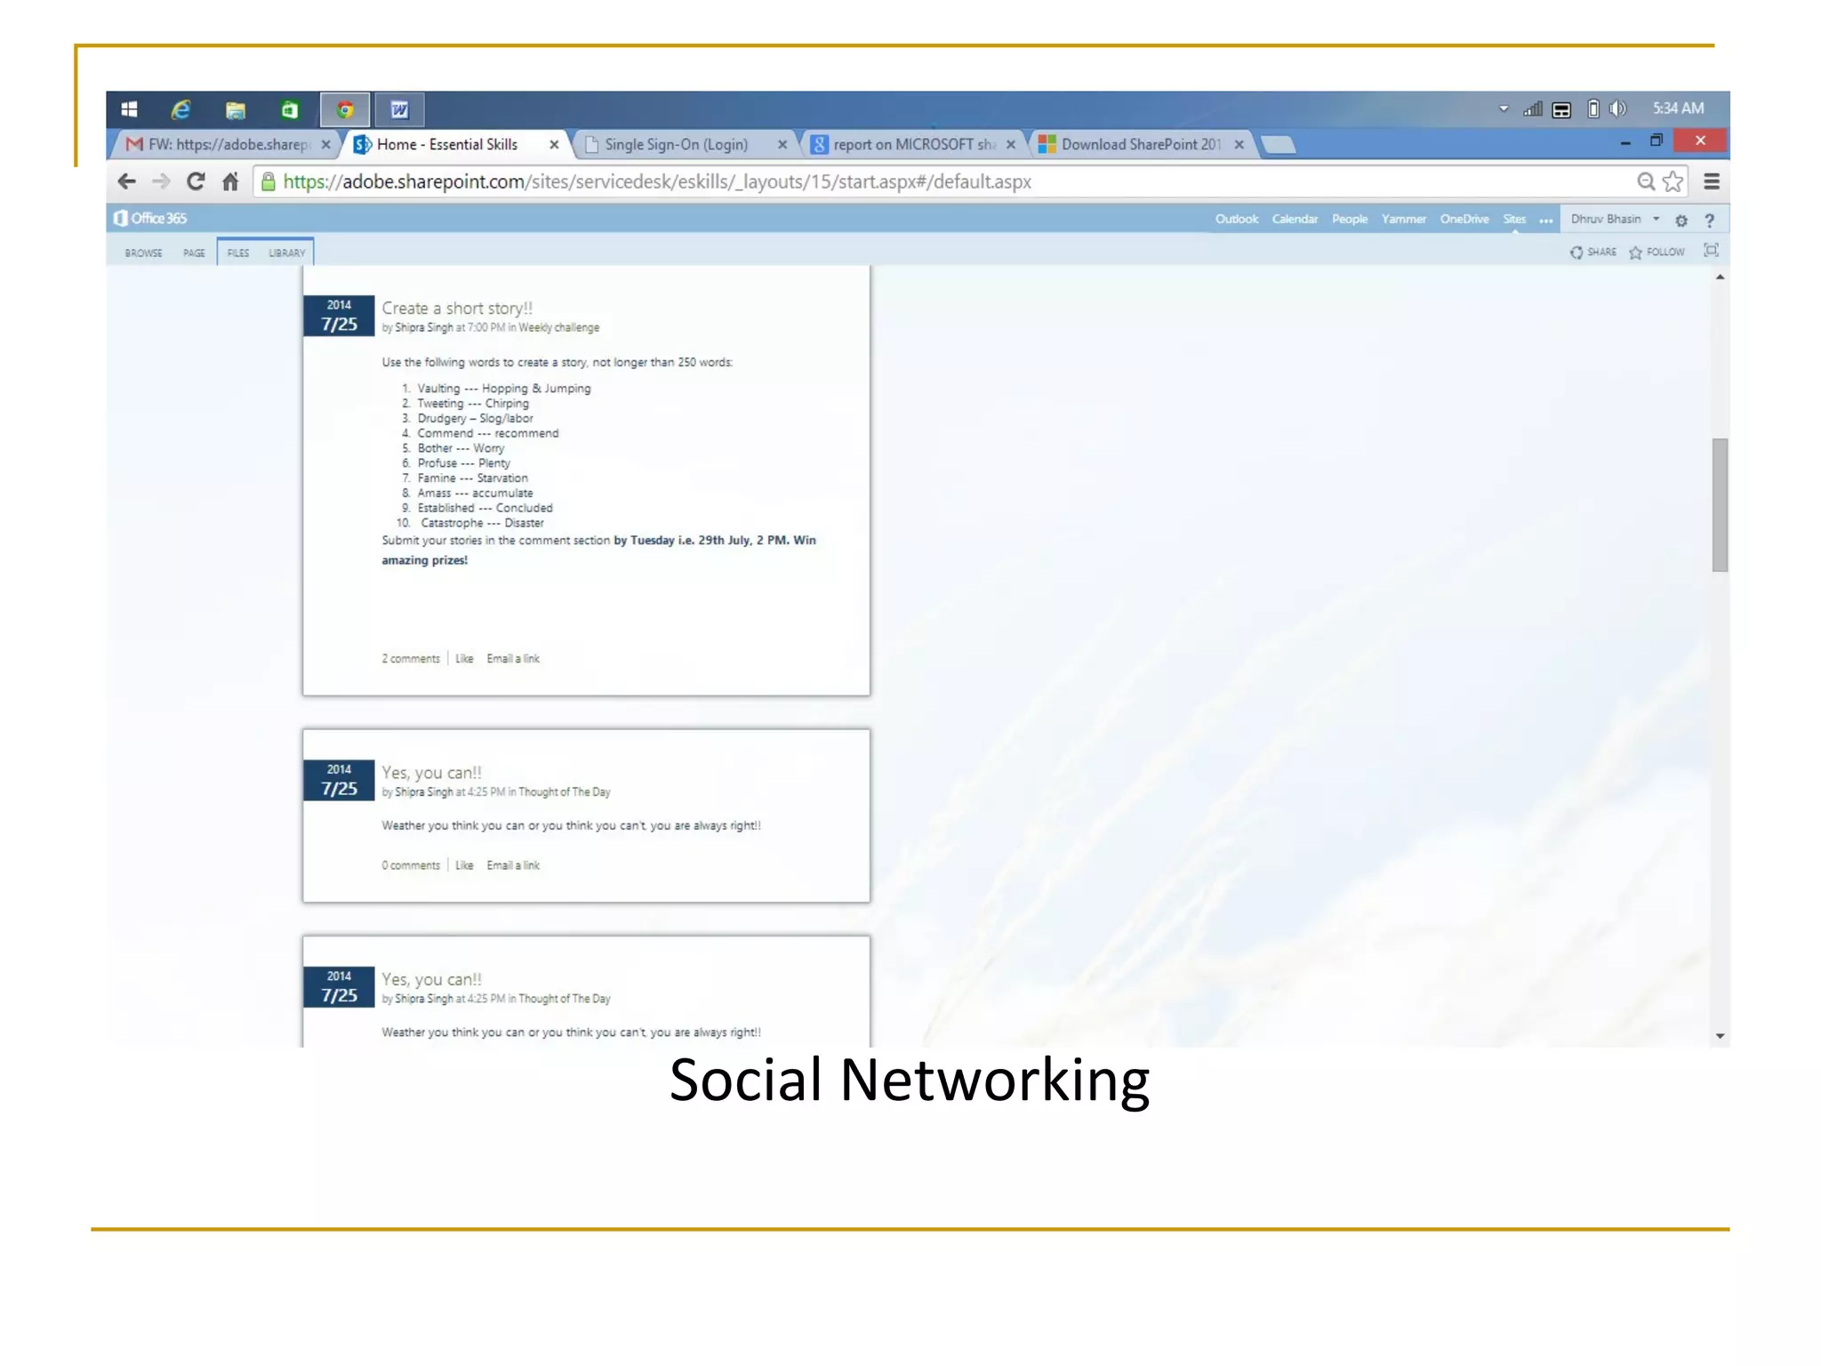Open the Download SharePoint tab
This screenshot has height=1366, width=1821.
[1141, 144]
